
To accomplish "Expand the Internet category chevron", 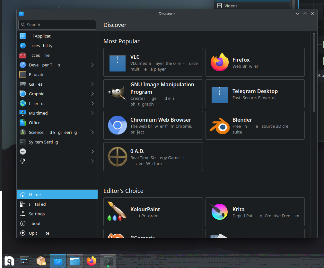I will [x=92, y=103].
